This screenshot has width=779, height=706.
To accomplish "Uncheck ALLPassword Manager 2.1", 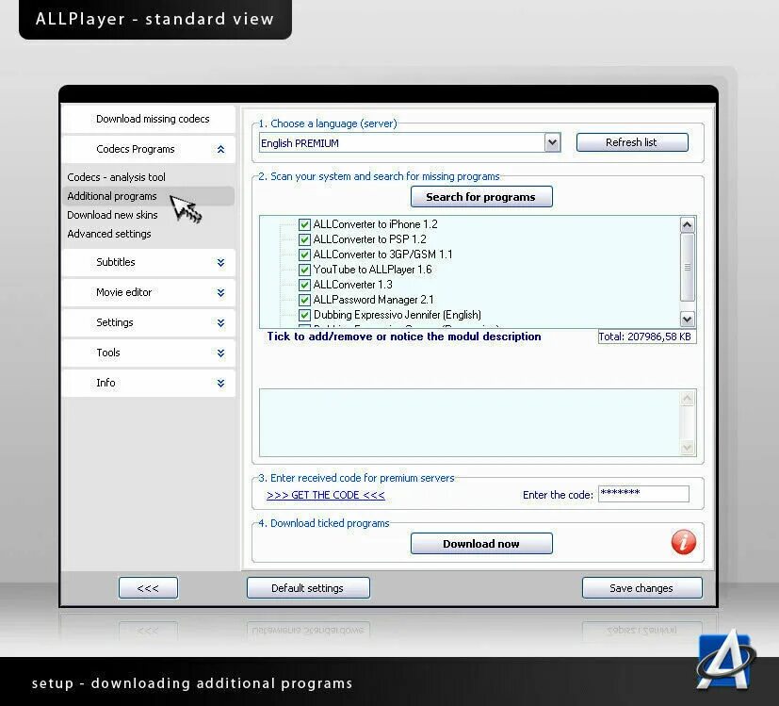I will (x=304, y=300).
